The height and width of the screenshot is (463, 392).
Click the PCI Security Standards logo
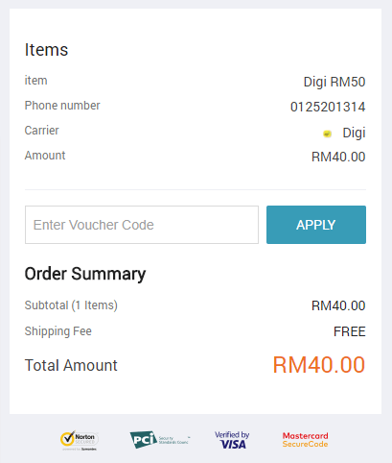pos(160,440)
